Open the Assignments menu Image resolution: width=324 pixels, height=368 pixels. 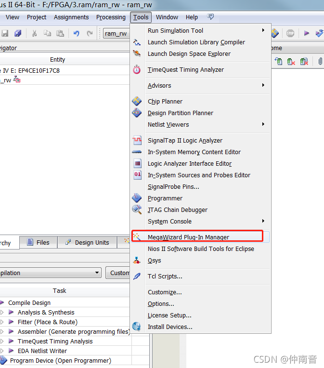71,17
